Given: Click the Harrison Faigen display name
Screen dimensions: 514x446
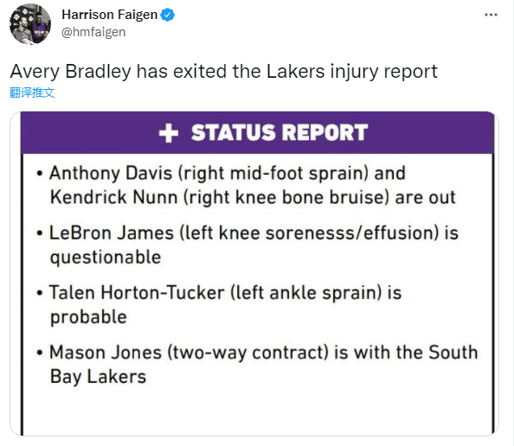Looking at the screenshot, I should tap(110, 15).
